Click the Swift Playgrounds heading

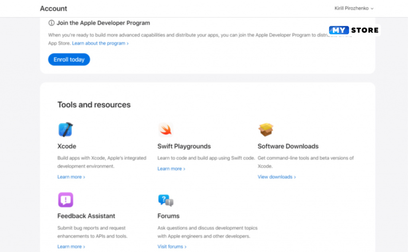coord(184,146)
